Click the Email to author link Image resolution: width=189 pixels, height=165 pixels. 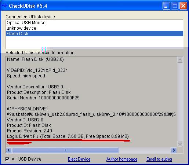click(x=159, y=159)
